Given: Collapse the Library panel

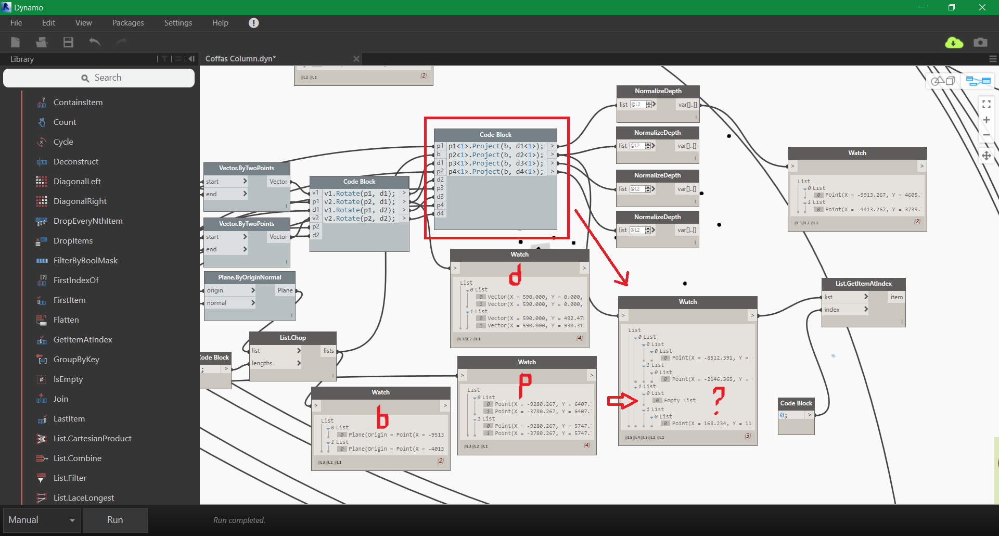Looking at the screenshot, I should 191,59.
